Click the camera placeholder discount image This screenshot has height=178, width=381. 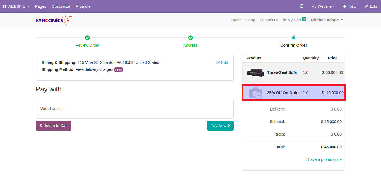pyautogui.click(x=255, y=93)
